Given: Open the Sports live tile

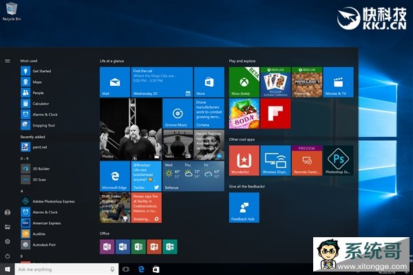Looking at the screenshot, I should point(115,208).
